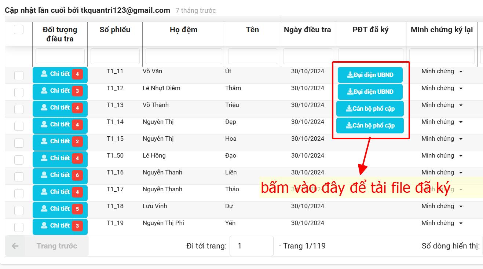Image resolution: width=483 pixels, height=269 pixels.
Task: Select checkbox for Lưu Vinh Dự row
Action: tap(19, 210)
